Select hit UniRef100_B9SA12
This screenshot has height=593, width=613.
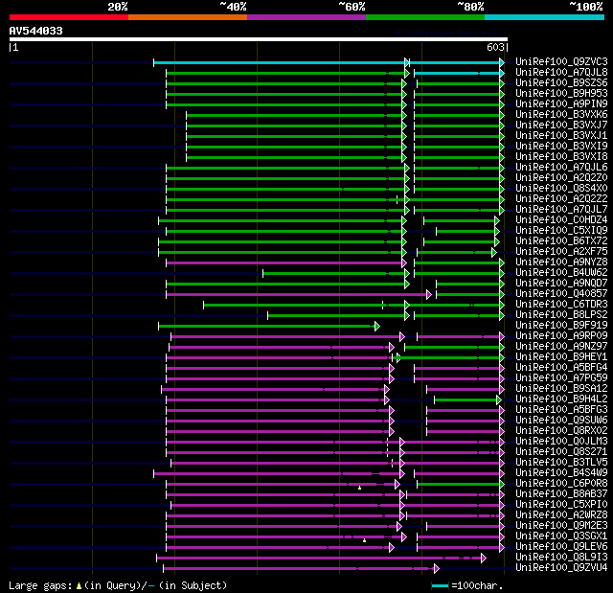tap(561, 389)
